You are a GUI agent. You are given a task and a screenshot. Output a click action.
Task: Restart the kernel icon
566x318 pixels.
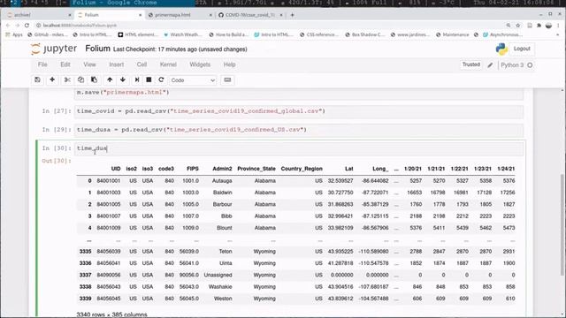(x=161, y=79)
